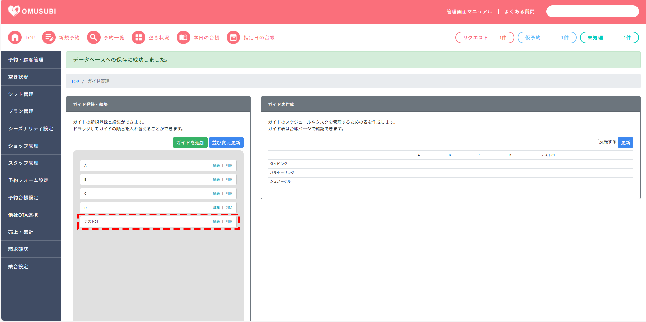Image resolution: width=646 pixels, height=322 pixels.
Task: Click the search field in the header
Action: coord(592,12)
